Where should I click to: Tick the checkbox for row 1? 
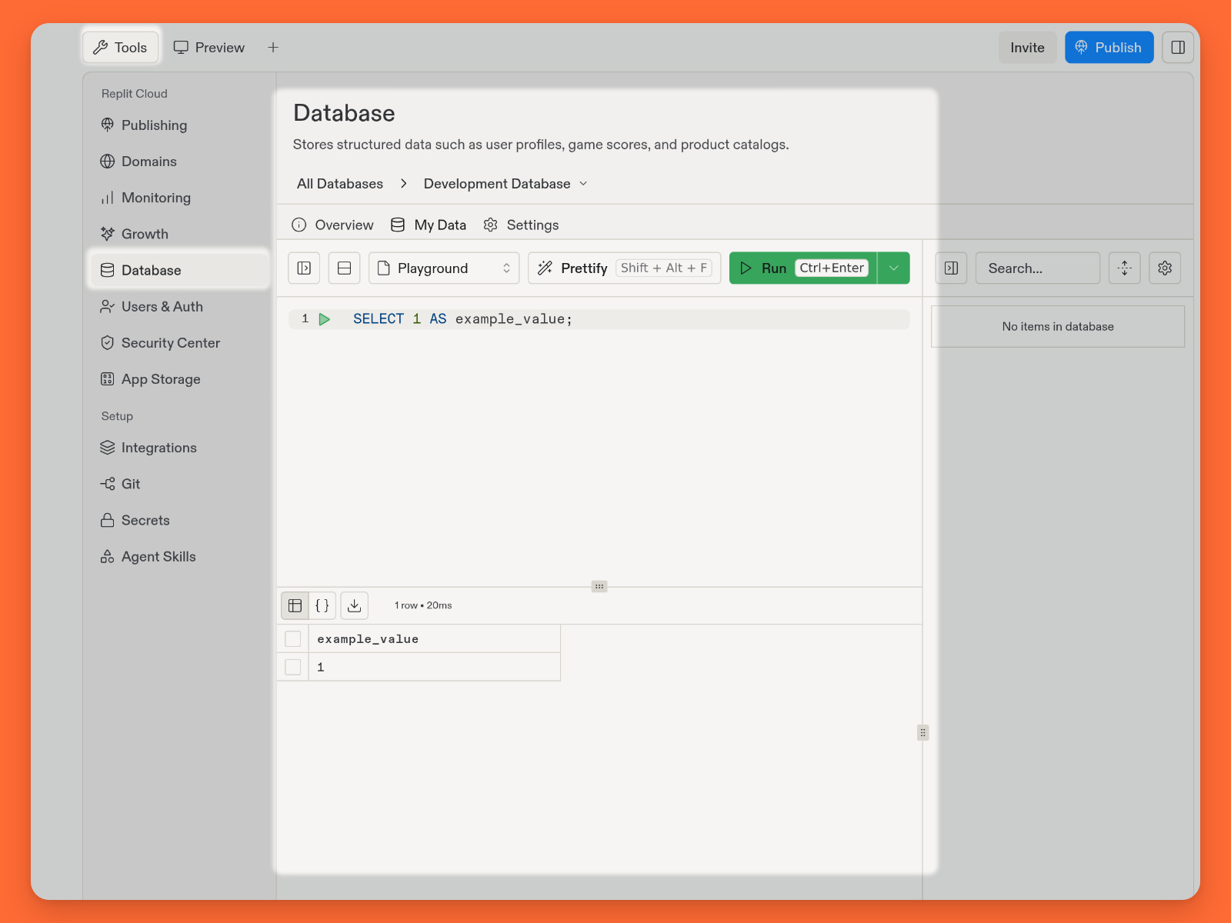[293, 667]
